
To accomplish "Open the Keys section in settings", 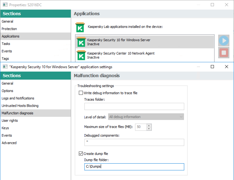I will (x=5, y=128).
